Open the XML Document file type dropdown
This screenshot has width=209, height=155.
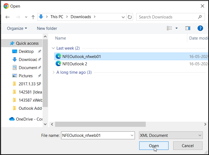pyautogui.click(x=171, y=135)
